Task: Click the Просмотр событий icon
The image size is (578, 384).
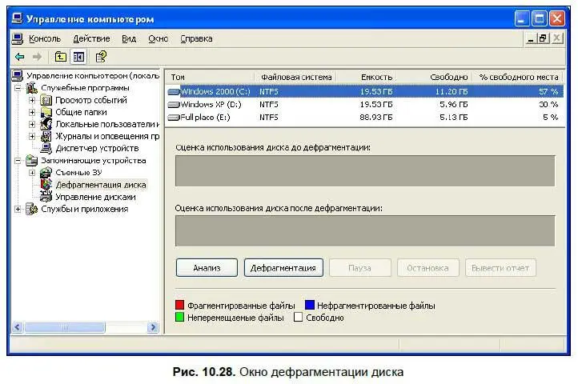Action: (x=46, y=100)
